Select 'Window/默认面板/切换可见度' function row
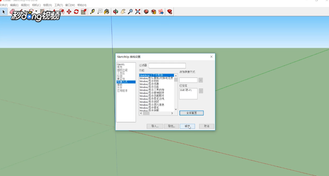Screen dimensions: 329x176 coord(156,78)
